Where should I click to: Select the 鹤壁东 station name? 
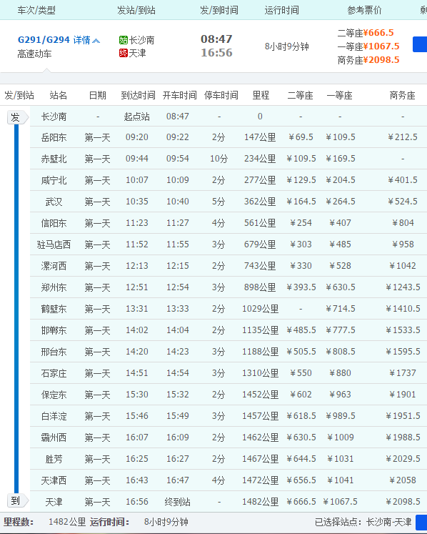click(x=54, y=309)
